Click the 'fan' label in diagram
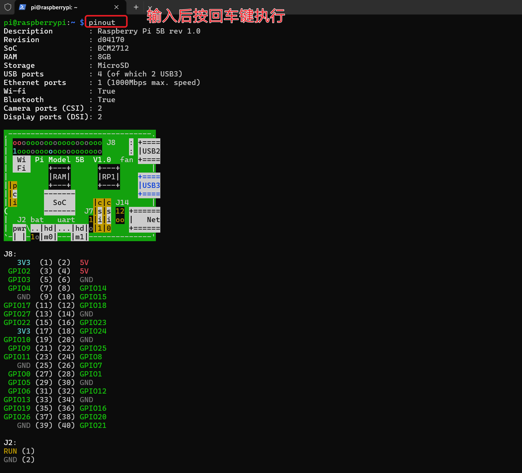 tap(127, 160)
